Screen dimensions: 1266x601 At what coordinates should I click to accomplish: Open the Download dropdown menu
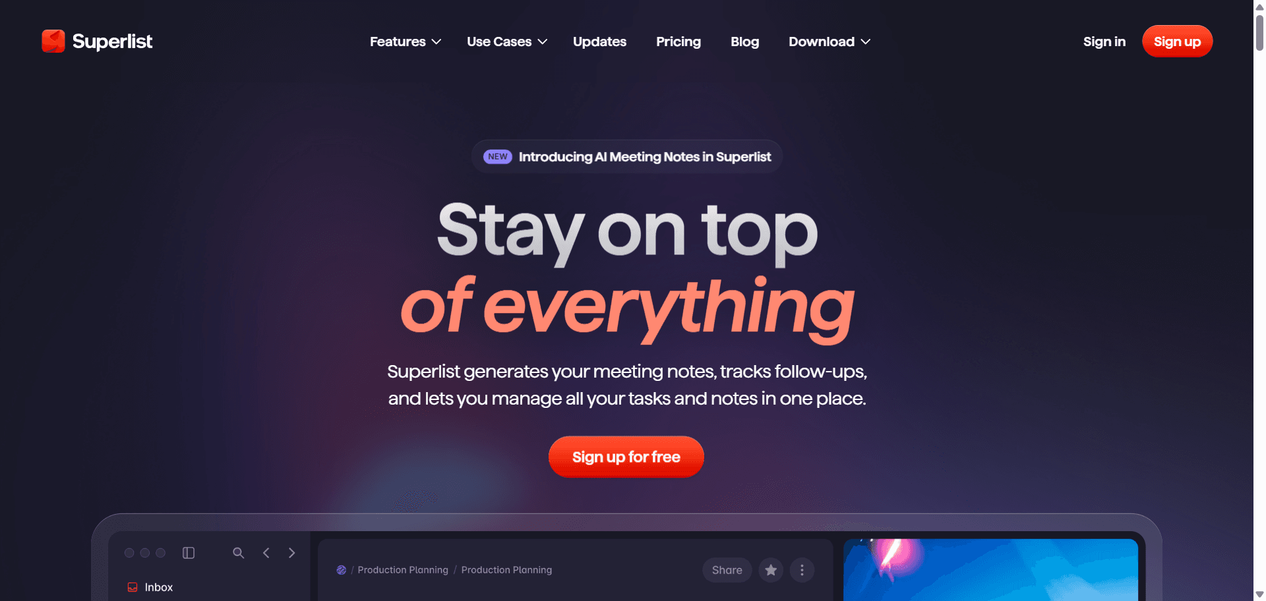[829, 42]
